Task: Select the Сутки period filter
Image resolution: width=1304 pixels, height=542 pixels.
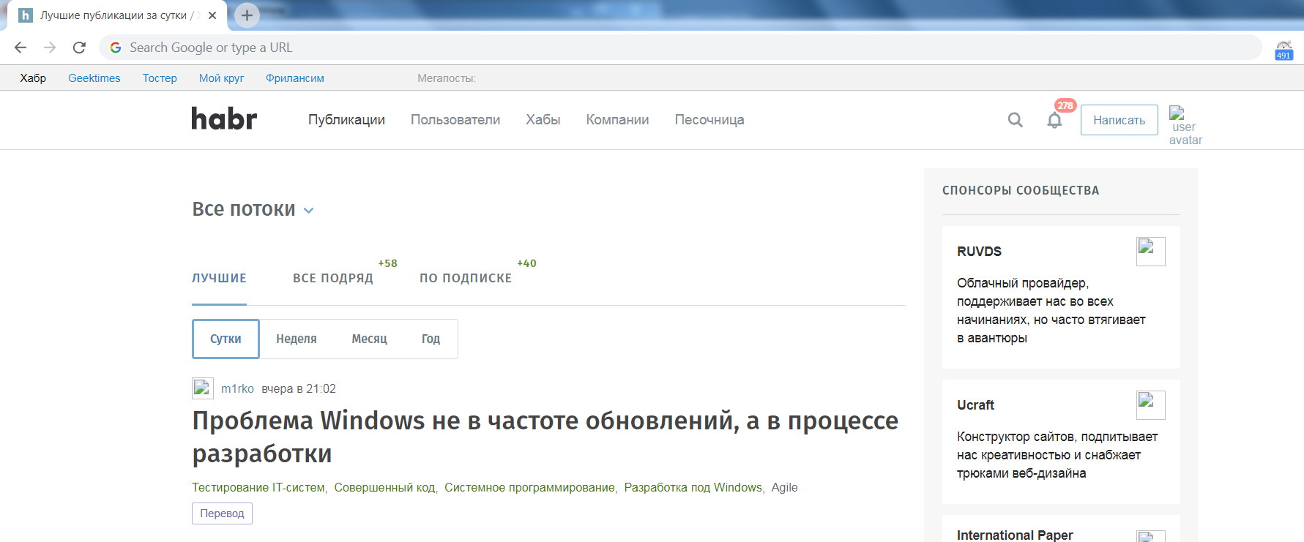Action: pos(226,339)
